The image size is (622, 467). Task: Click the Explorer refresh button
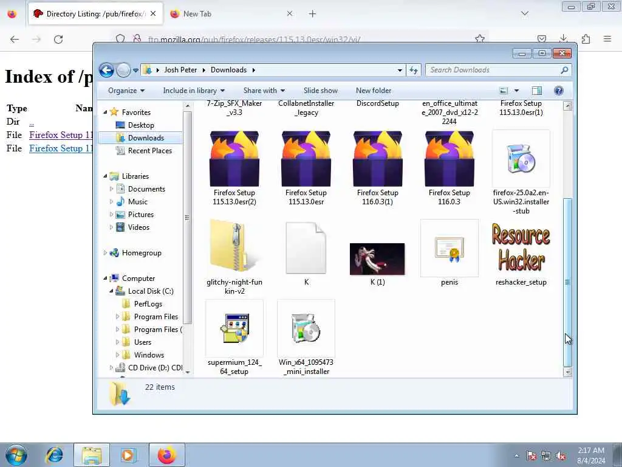click(414, 71)
